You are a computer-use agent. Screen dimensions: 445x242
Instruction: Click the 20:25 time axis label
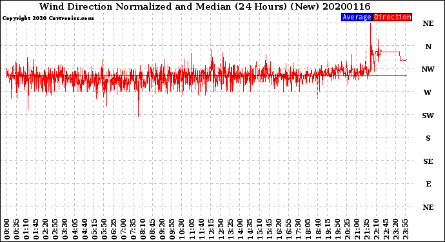point(347,229)
